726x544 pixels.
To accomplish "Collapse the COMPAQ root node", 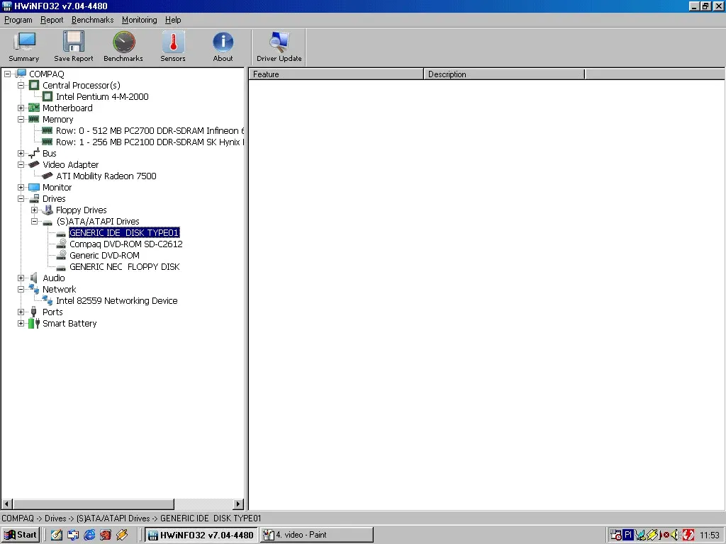I will tap(7, 74).
